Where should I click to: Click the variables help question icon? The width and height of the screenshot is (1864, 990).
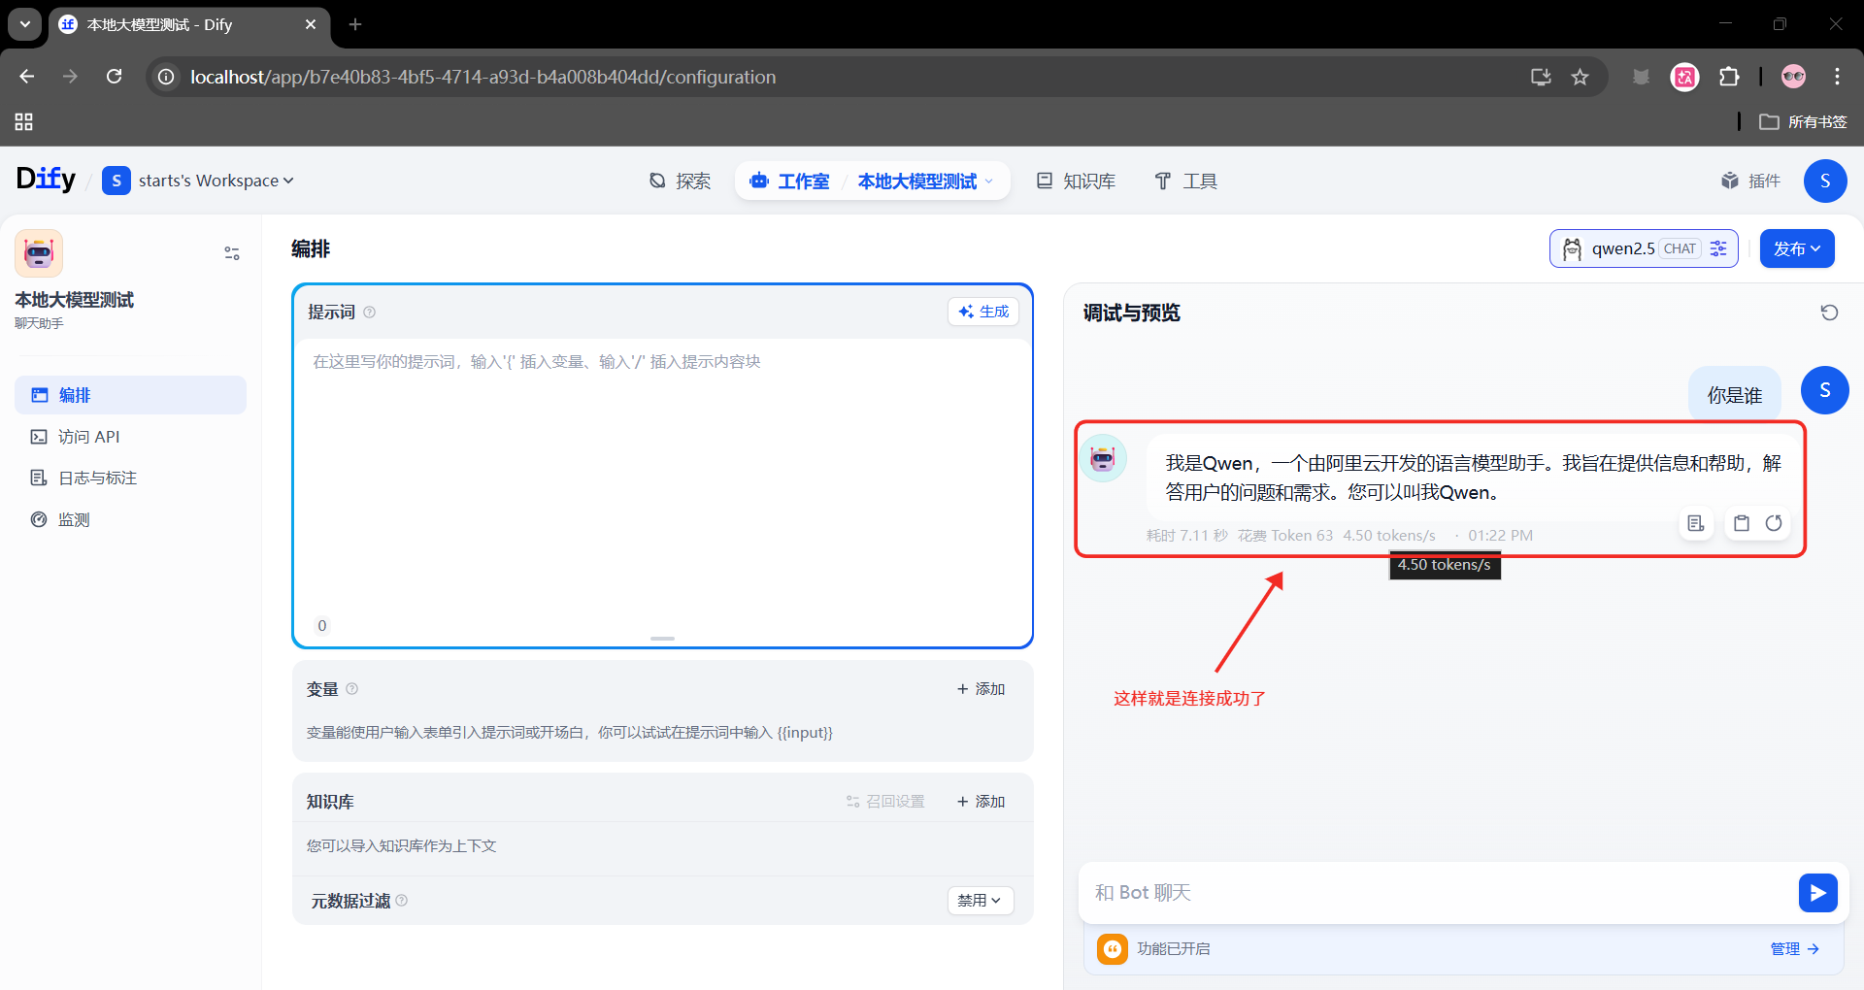pos(352,689)
